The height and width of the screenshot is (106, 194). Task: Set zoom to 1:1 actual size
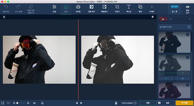point(8,103)
